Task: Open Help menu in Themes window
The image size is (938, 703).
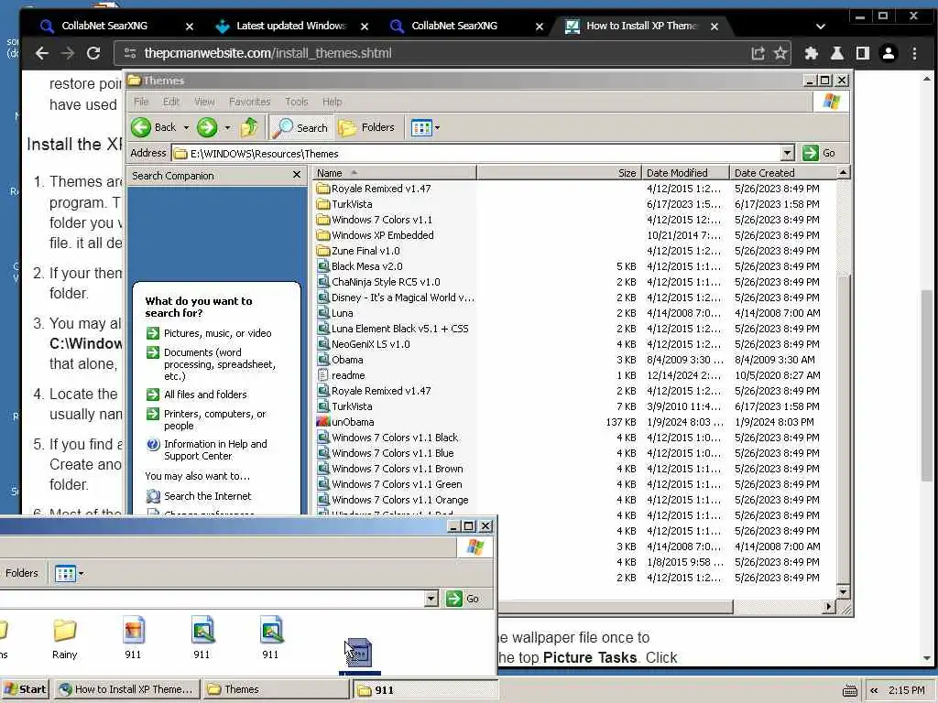Action: pos(332,102)
